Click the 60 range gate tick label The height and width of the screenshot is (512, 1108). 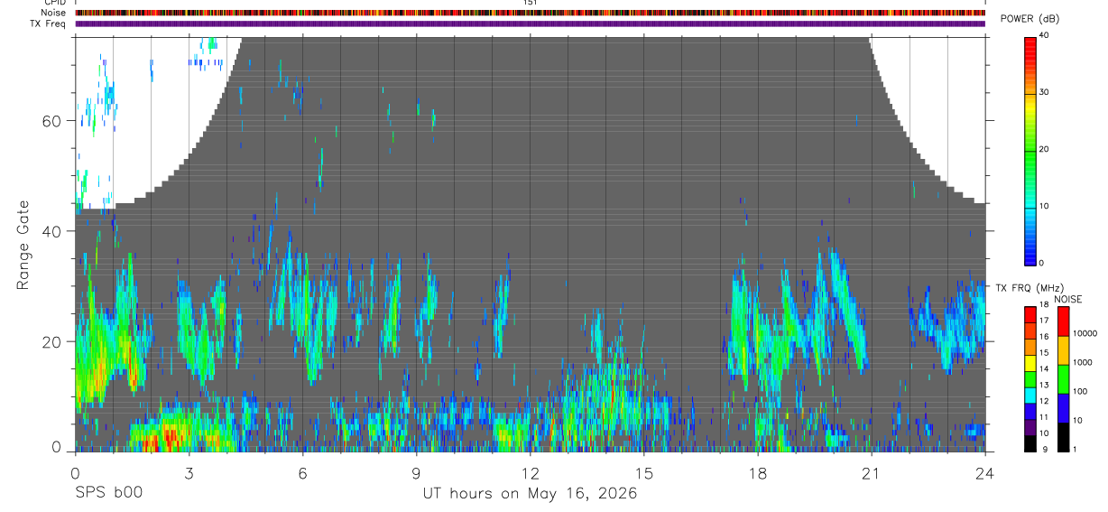(51, 120)
